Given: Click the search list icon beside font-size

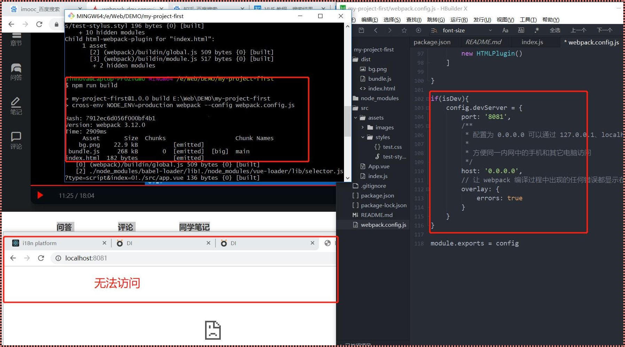Looking at the screenshot, I should [x=434, y=31].
